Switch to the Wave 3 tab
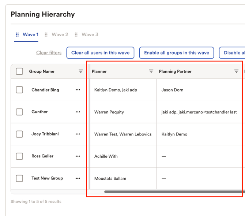This screenshot has width=245, height=216. 90,34
